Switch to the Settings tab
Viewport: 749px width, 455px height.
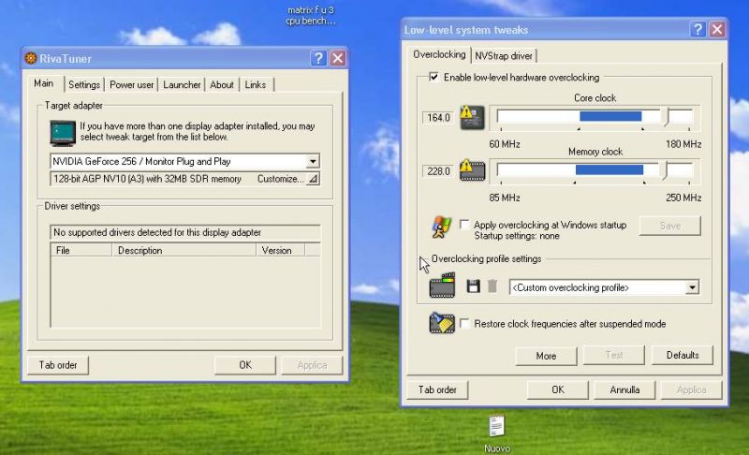click(x=84, y=85)
